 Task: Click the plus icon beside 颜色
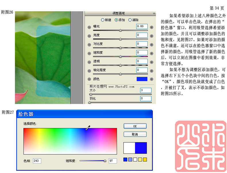152,79
